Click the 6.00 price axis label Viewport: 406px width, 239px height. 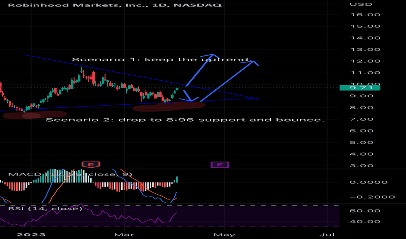click(362, 131)
